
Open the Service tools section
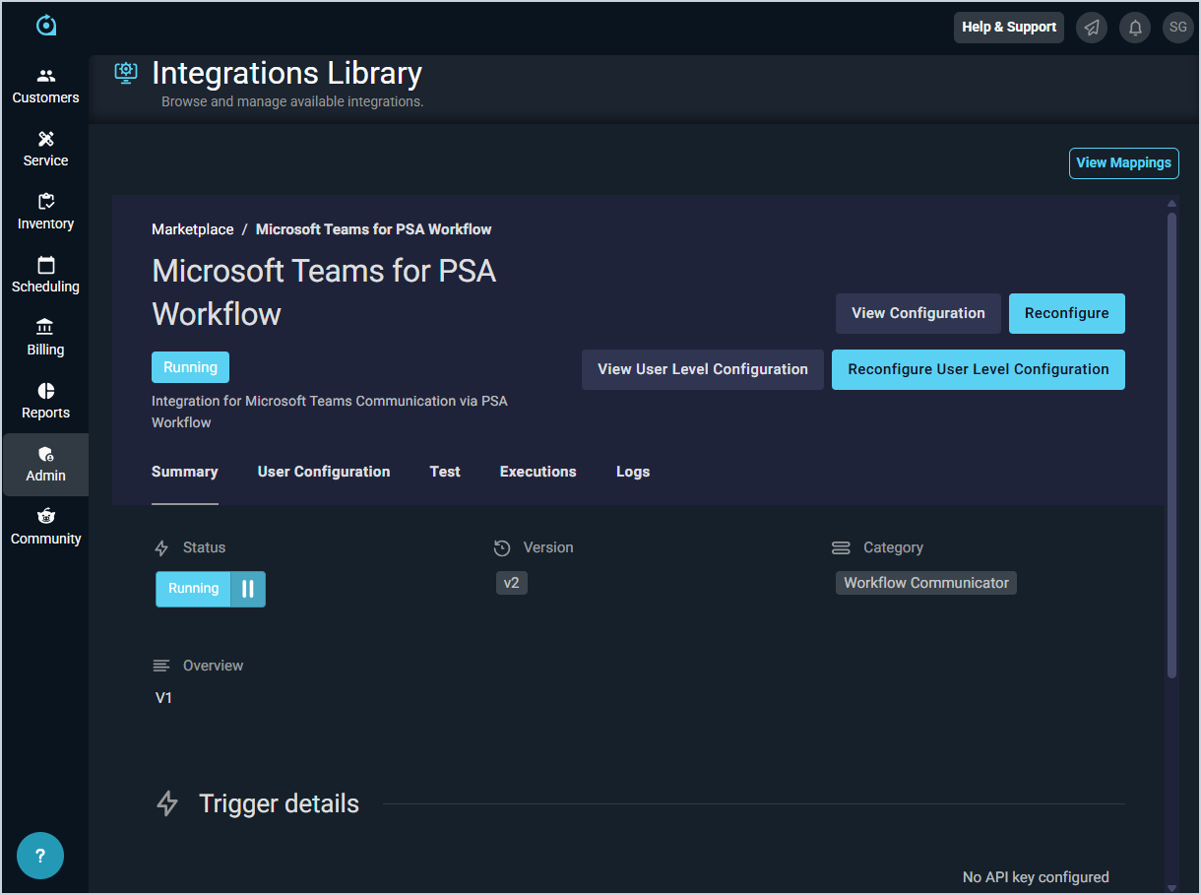(45, 150)
